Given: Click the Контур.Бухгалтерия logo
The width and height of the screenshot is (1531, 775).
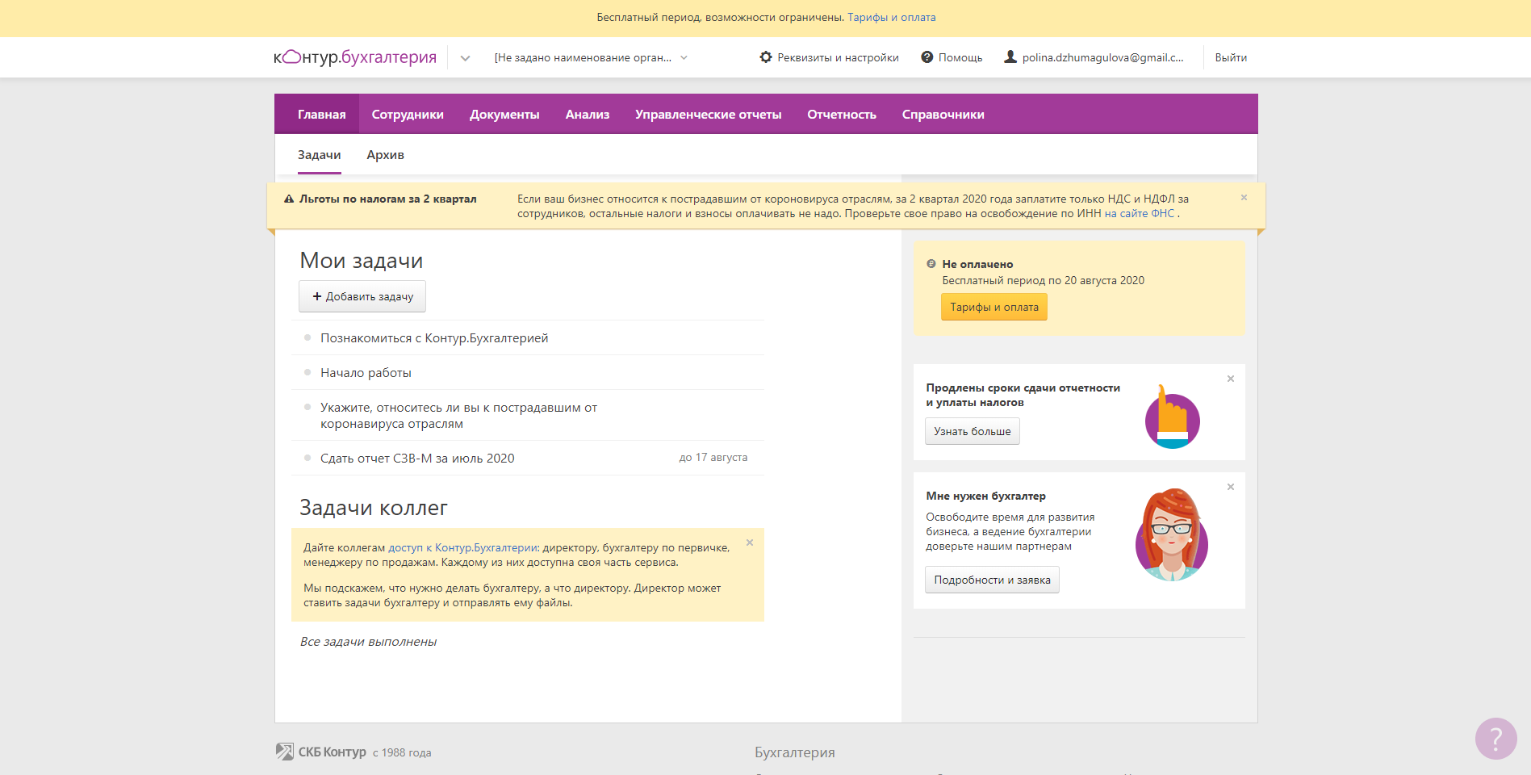Looking at the screenshot, I should coord(355,57).
